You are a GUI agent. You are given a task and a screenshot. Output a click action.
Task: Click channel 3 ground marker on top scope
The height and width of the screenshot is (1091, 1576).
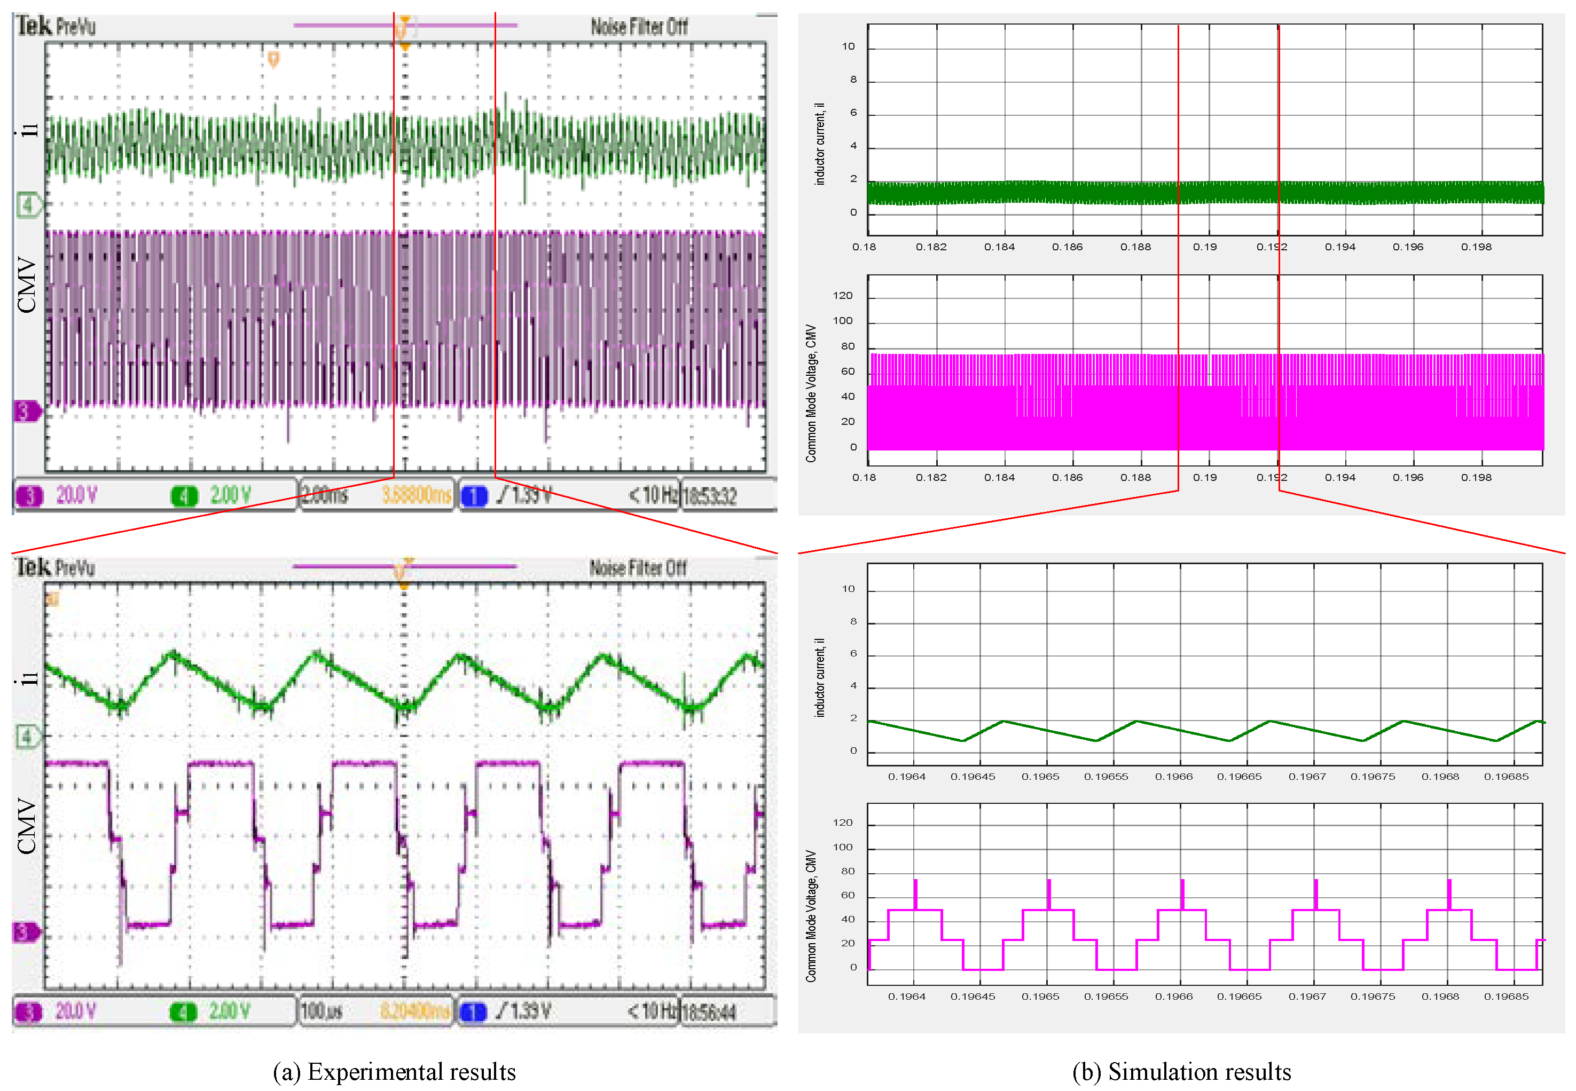click(x=27, y=412)
